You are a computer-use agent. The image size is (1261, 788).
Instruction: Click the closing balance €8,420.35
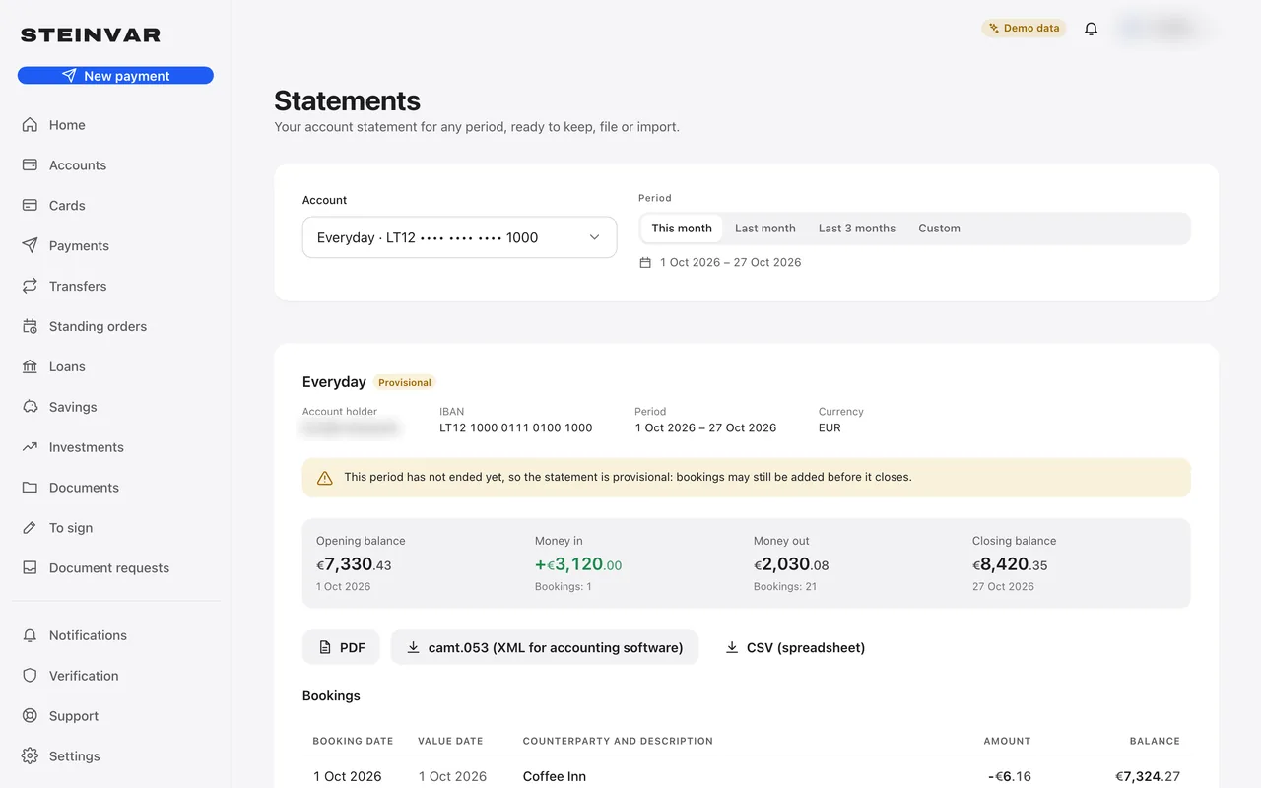coord(1010,565)
